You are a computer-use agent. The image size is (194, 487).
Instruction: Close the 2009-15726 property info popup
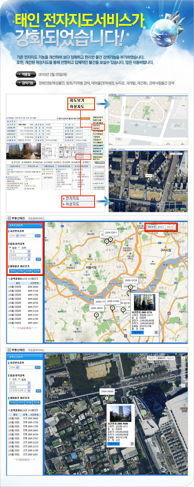(x=156, y=332)
